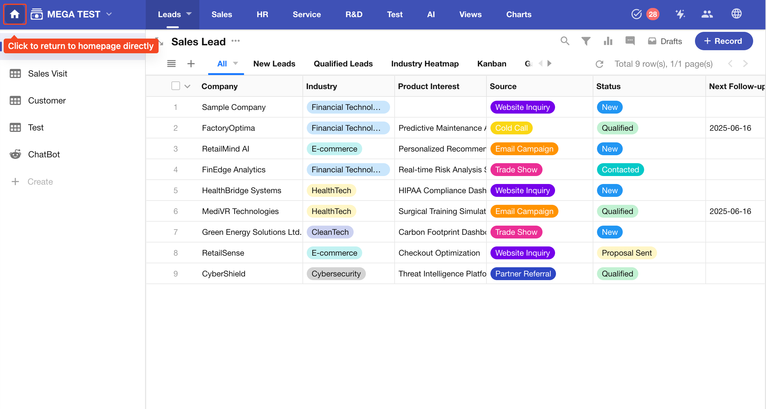Open the bar chart statistics icon
This screenshot has width=766, height=409.
tap(608, 41)
